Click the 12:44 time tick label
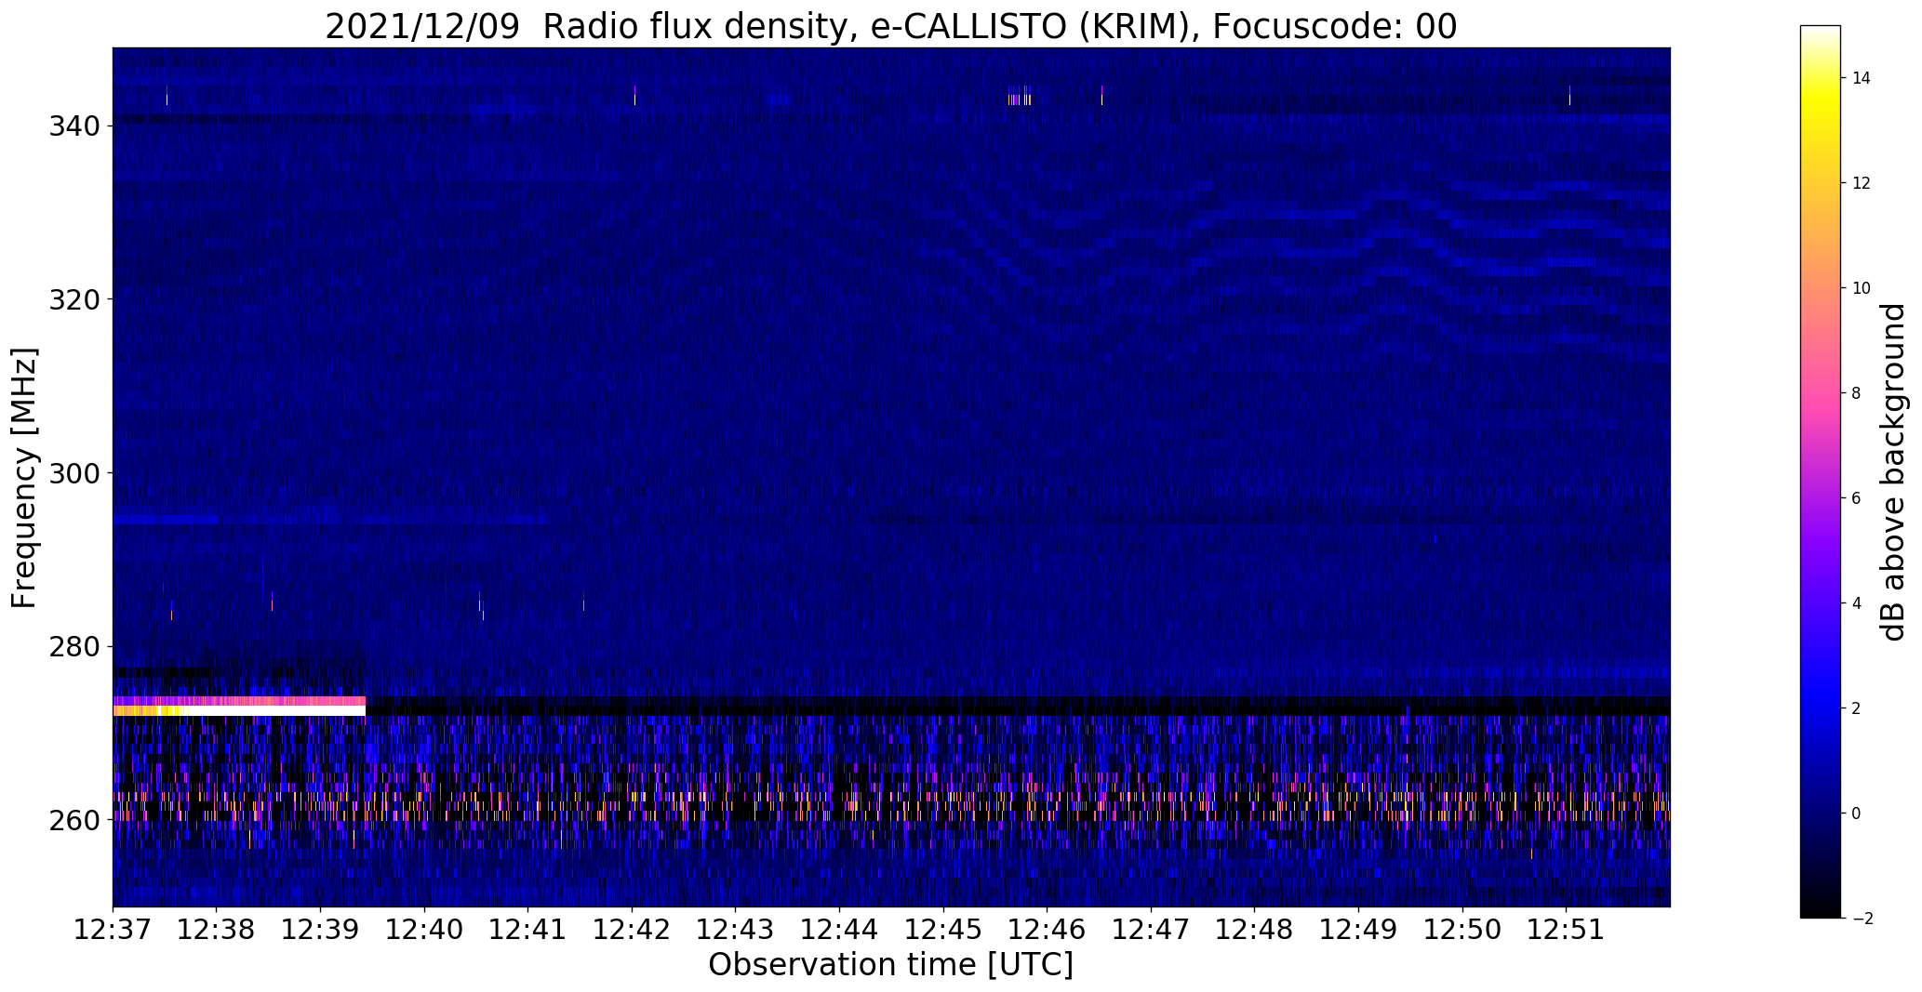Image resolution: width=1922 pixels, height=992 pixels. coord(840,930)
